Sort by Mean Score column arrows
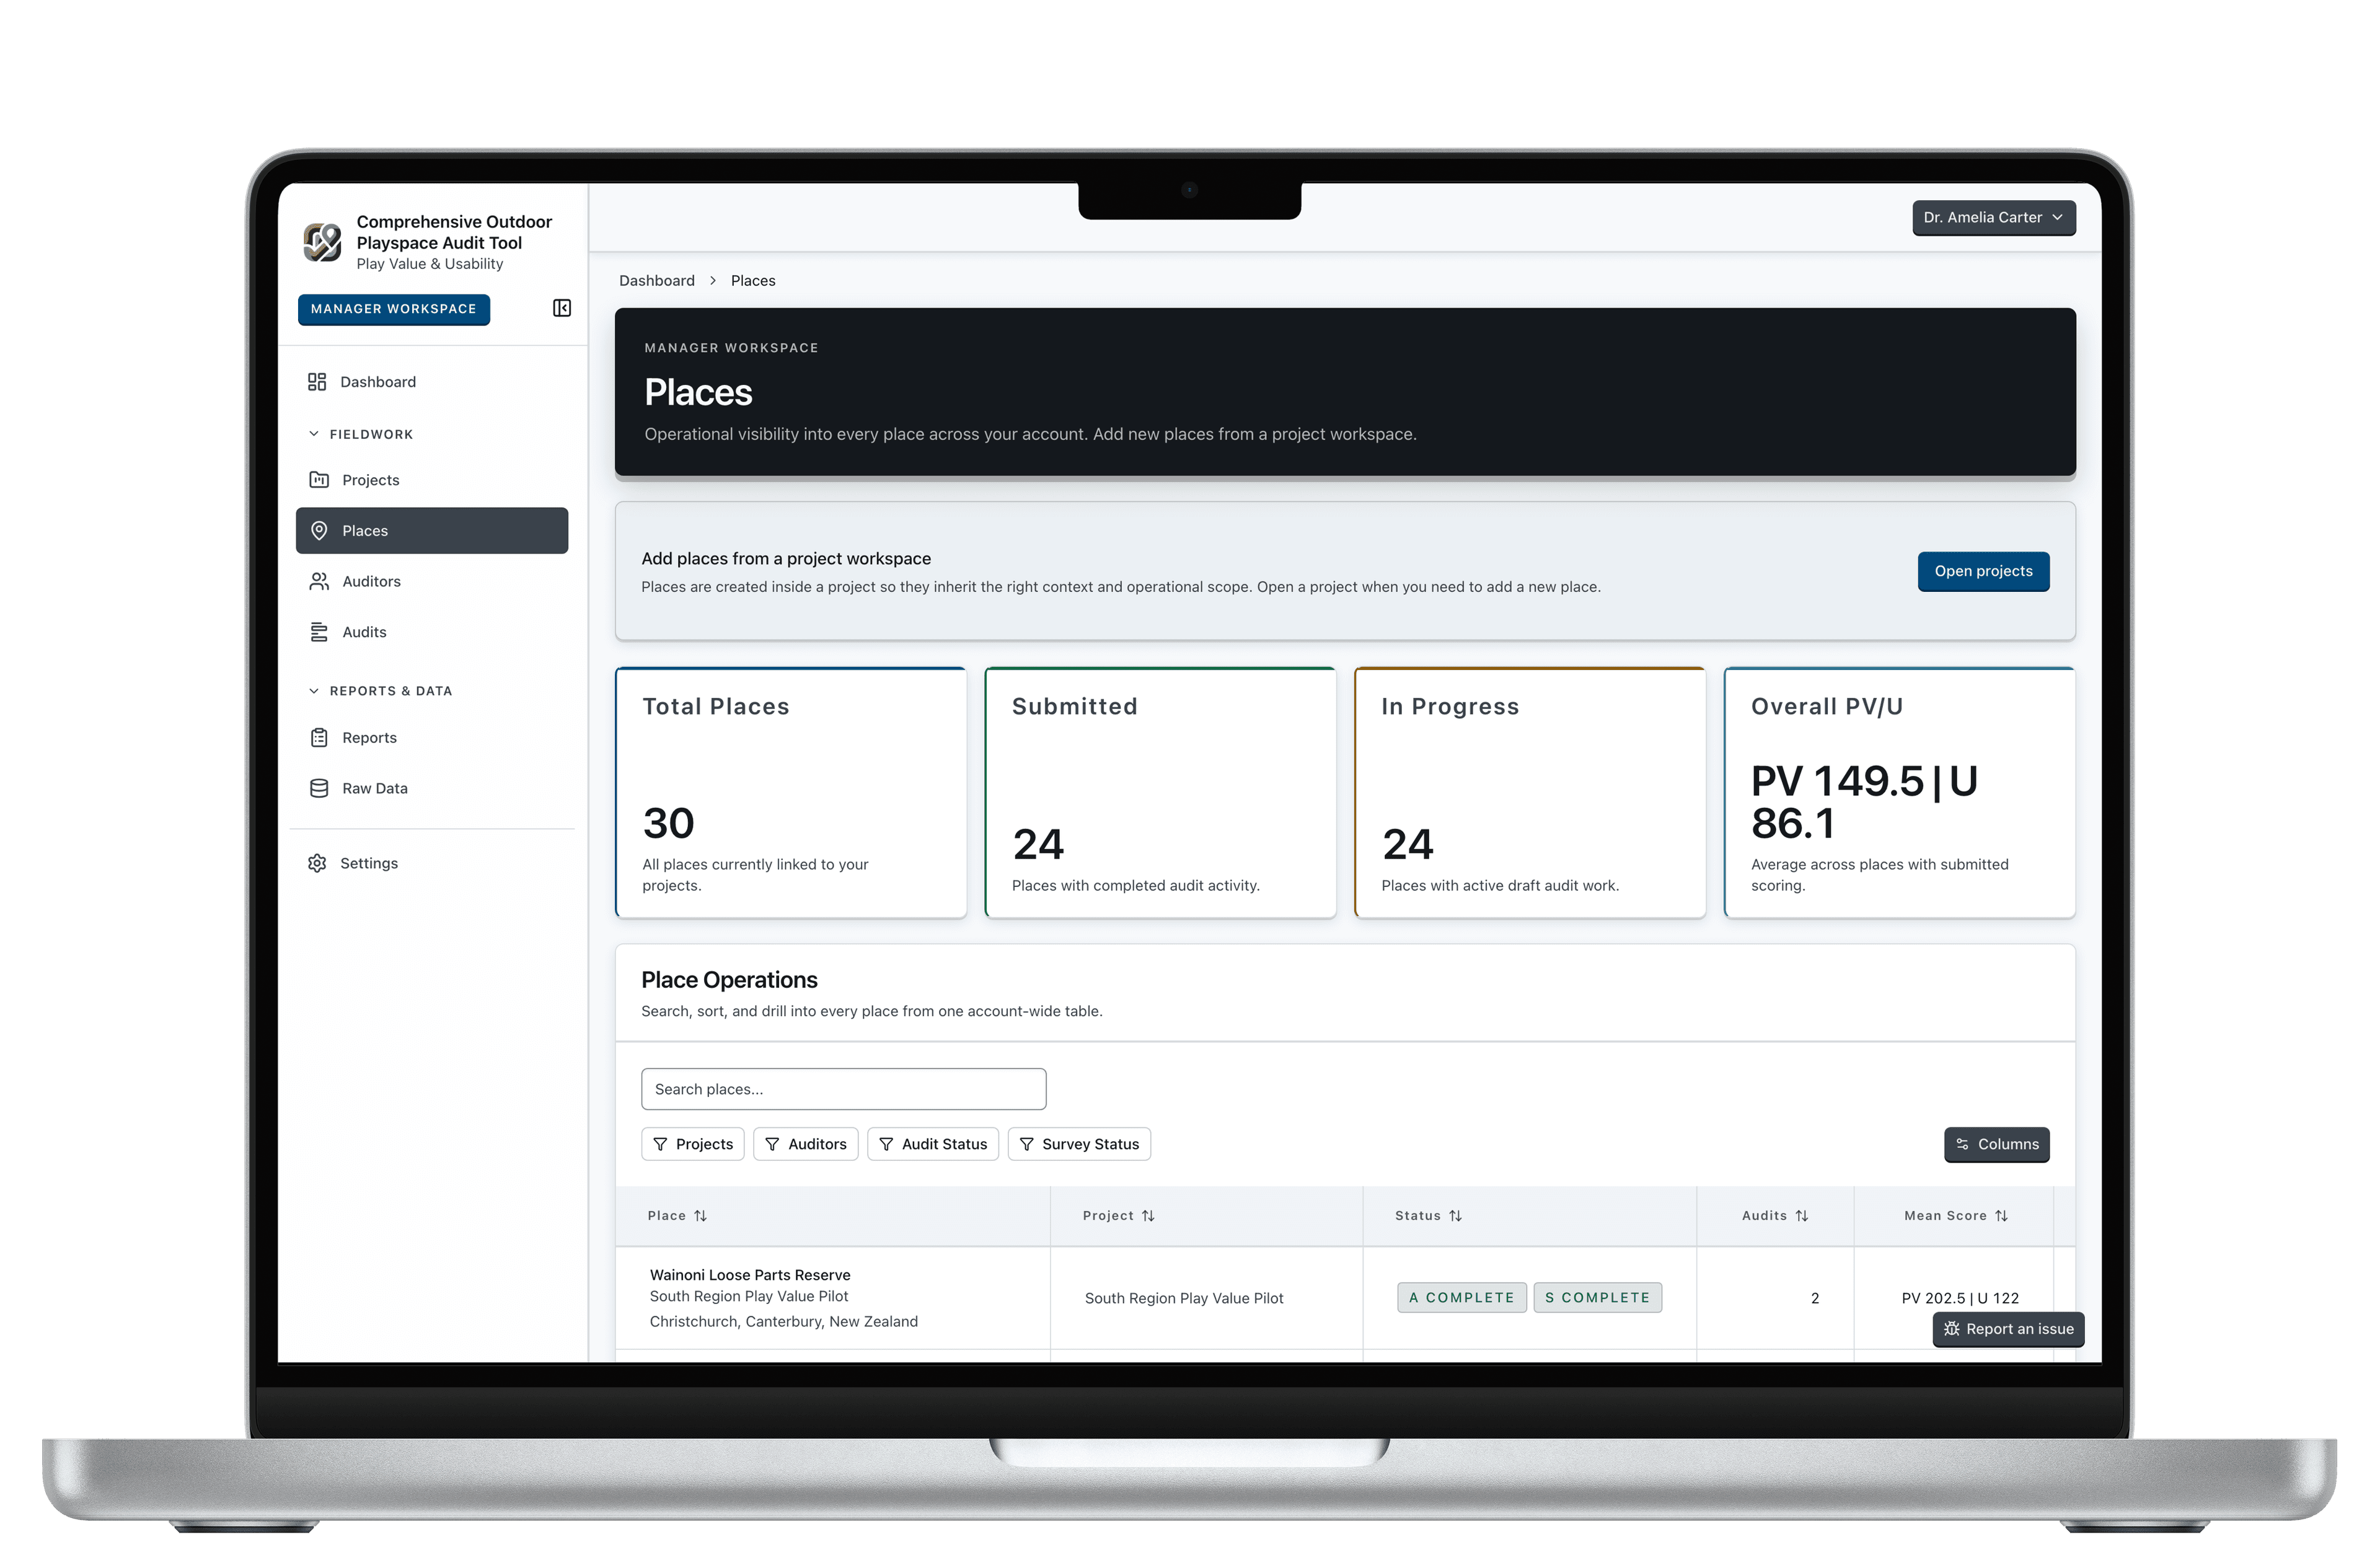 click(x=2001, y=1216)
